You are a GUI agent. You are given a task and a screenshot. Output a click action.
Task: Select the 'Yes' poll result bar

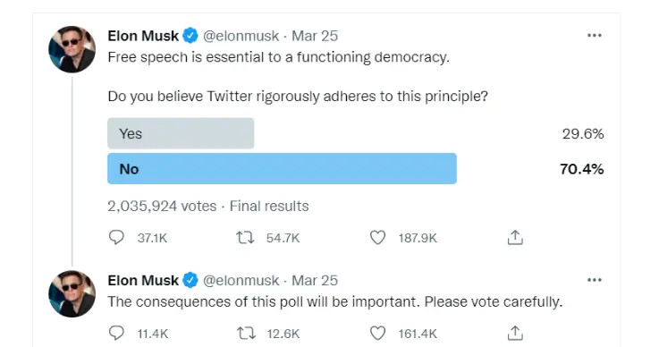[181, 133]
